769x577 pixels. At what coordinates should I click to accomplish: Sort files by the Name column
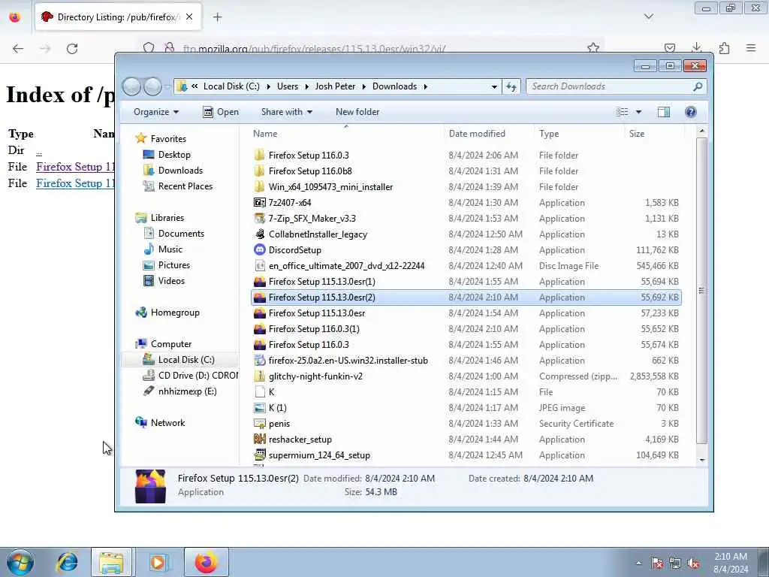pos(265,134)
